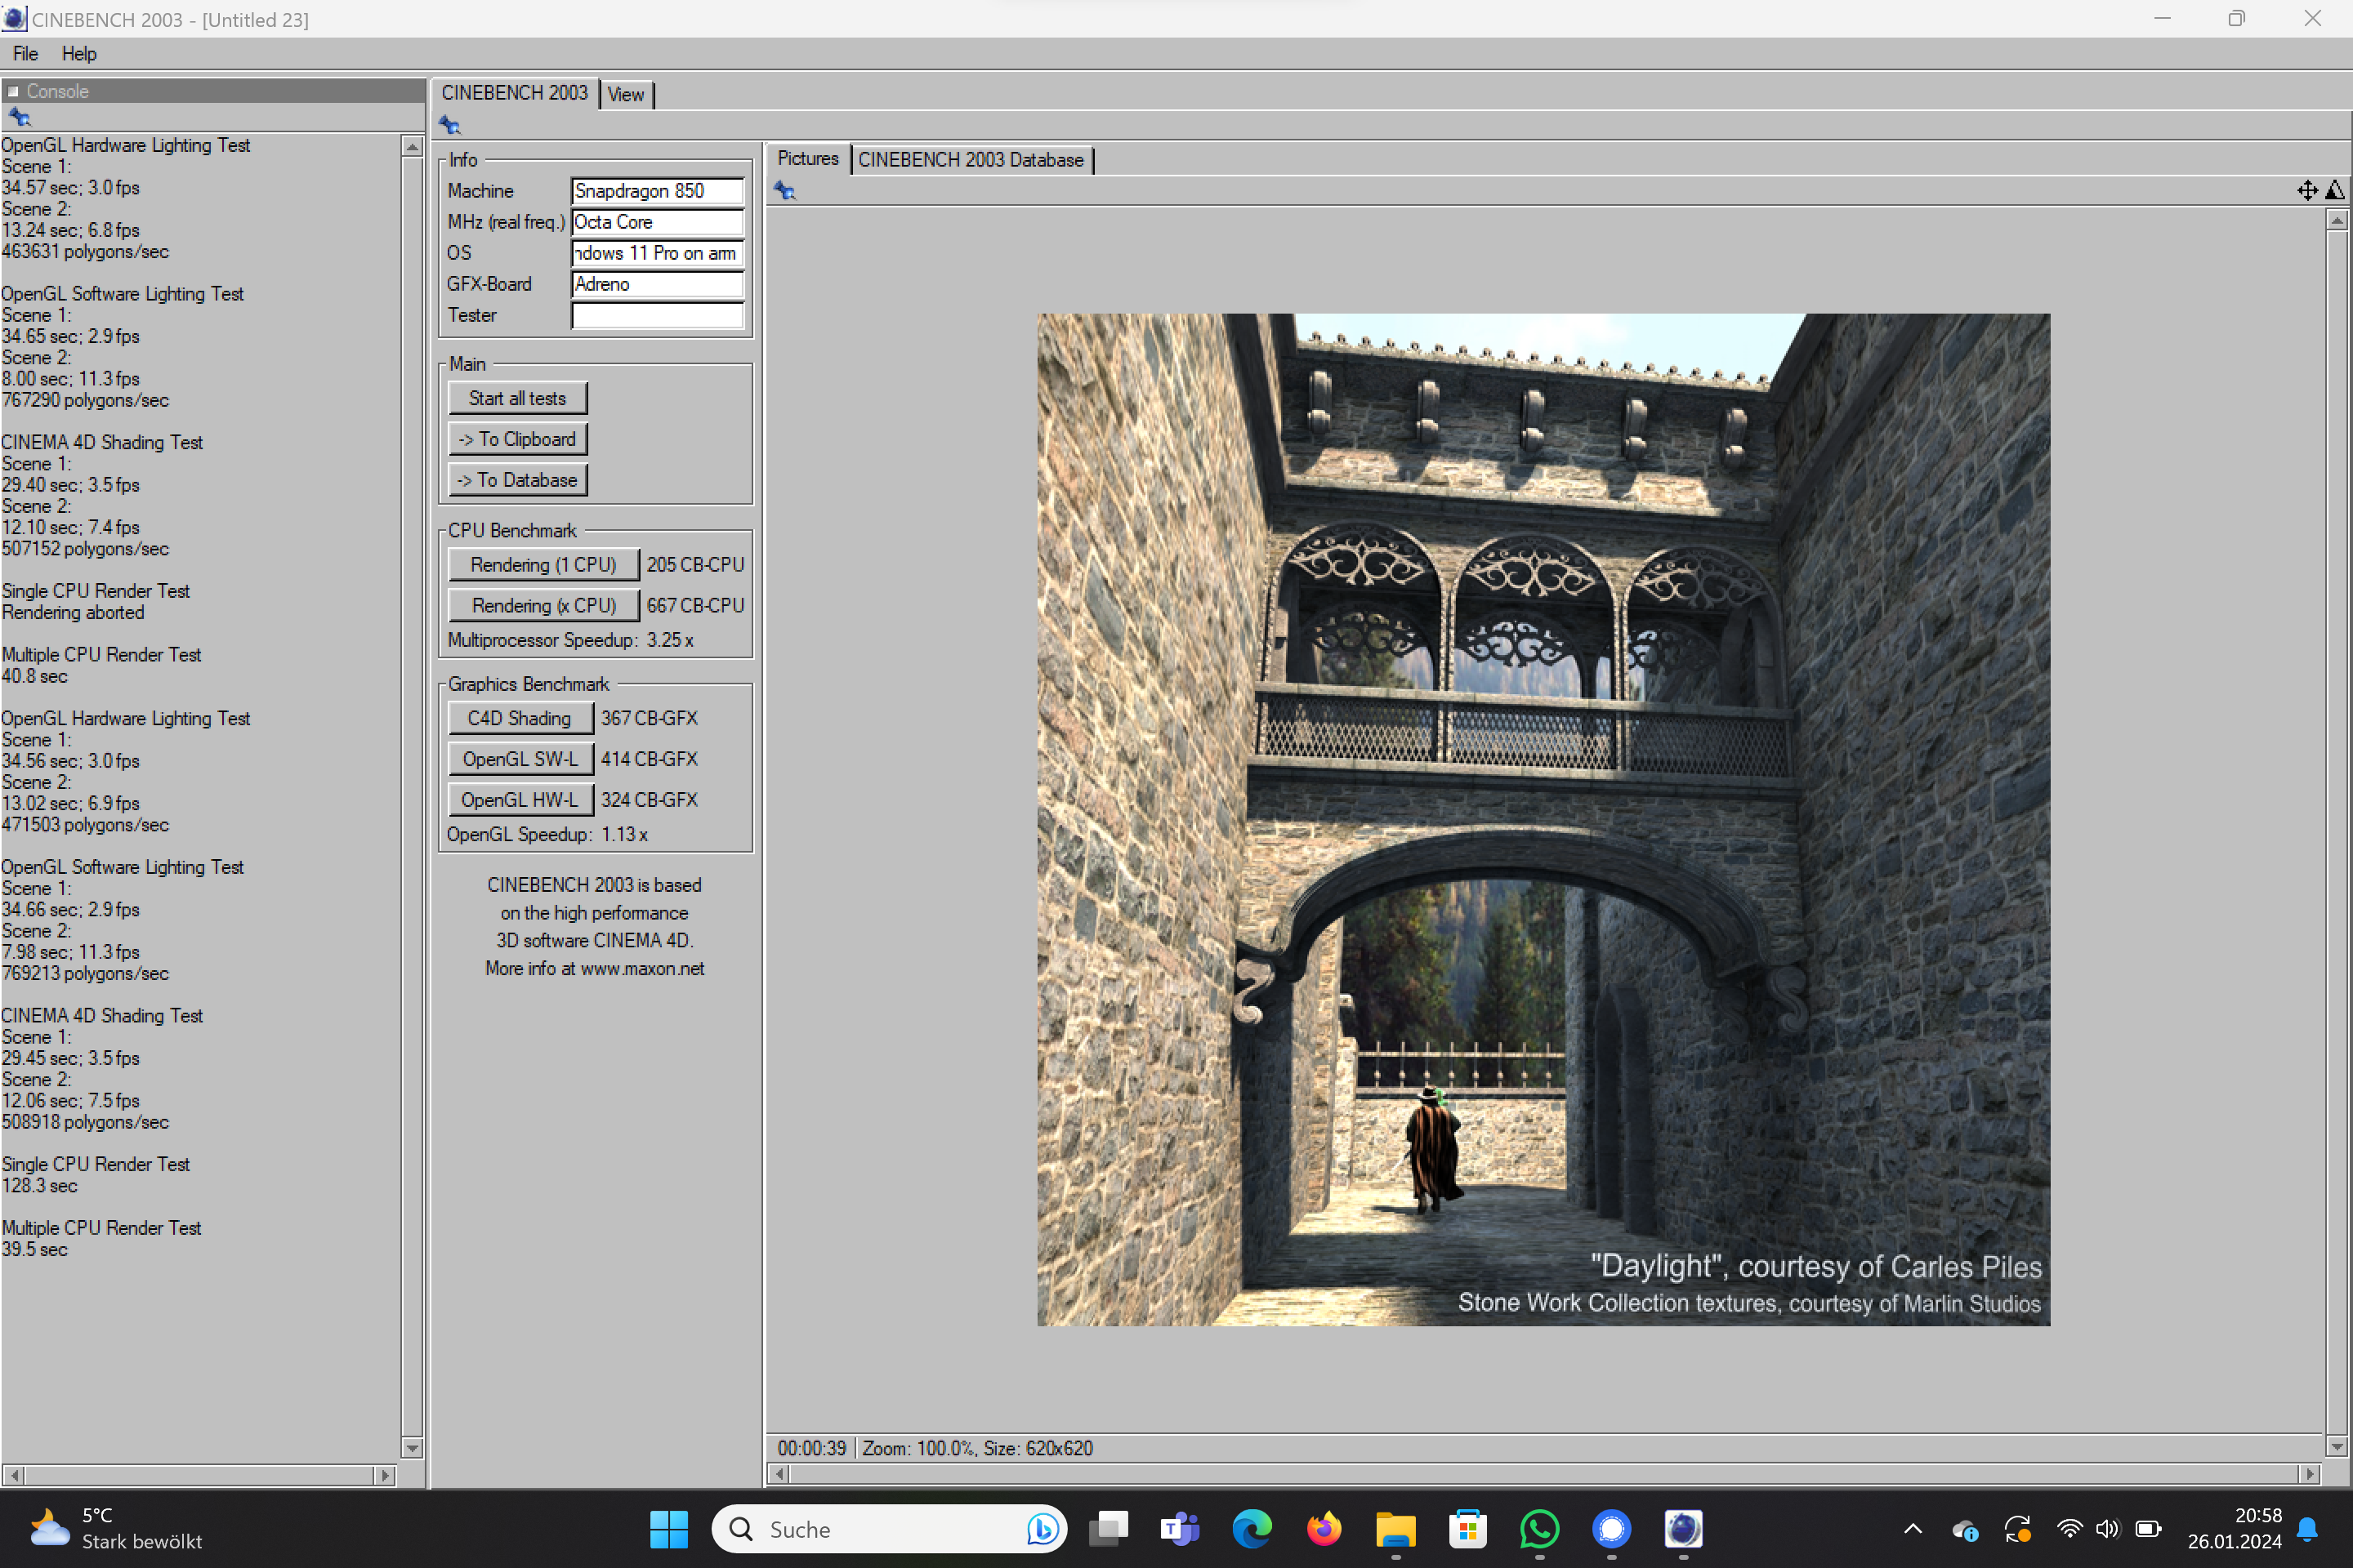The height and width of the screenshot is (1568, 2353).
Task: Click the zoom triangle icon in Pictures
Action: (2334, 190)
